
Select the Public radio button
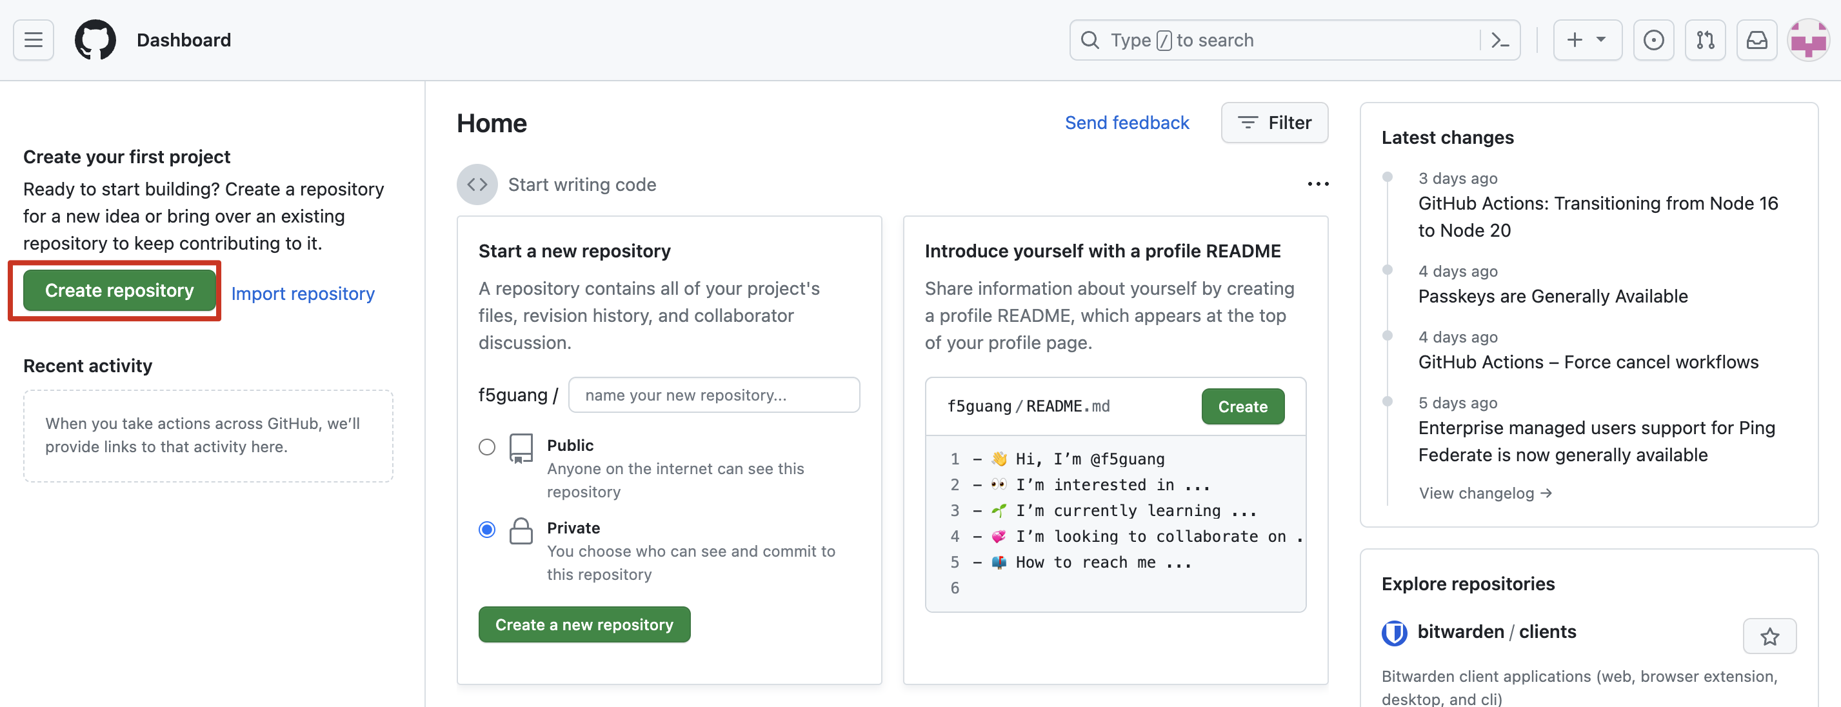click(x=486, y=447)
